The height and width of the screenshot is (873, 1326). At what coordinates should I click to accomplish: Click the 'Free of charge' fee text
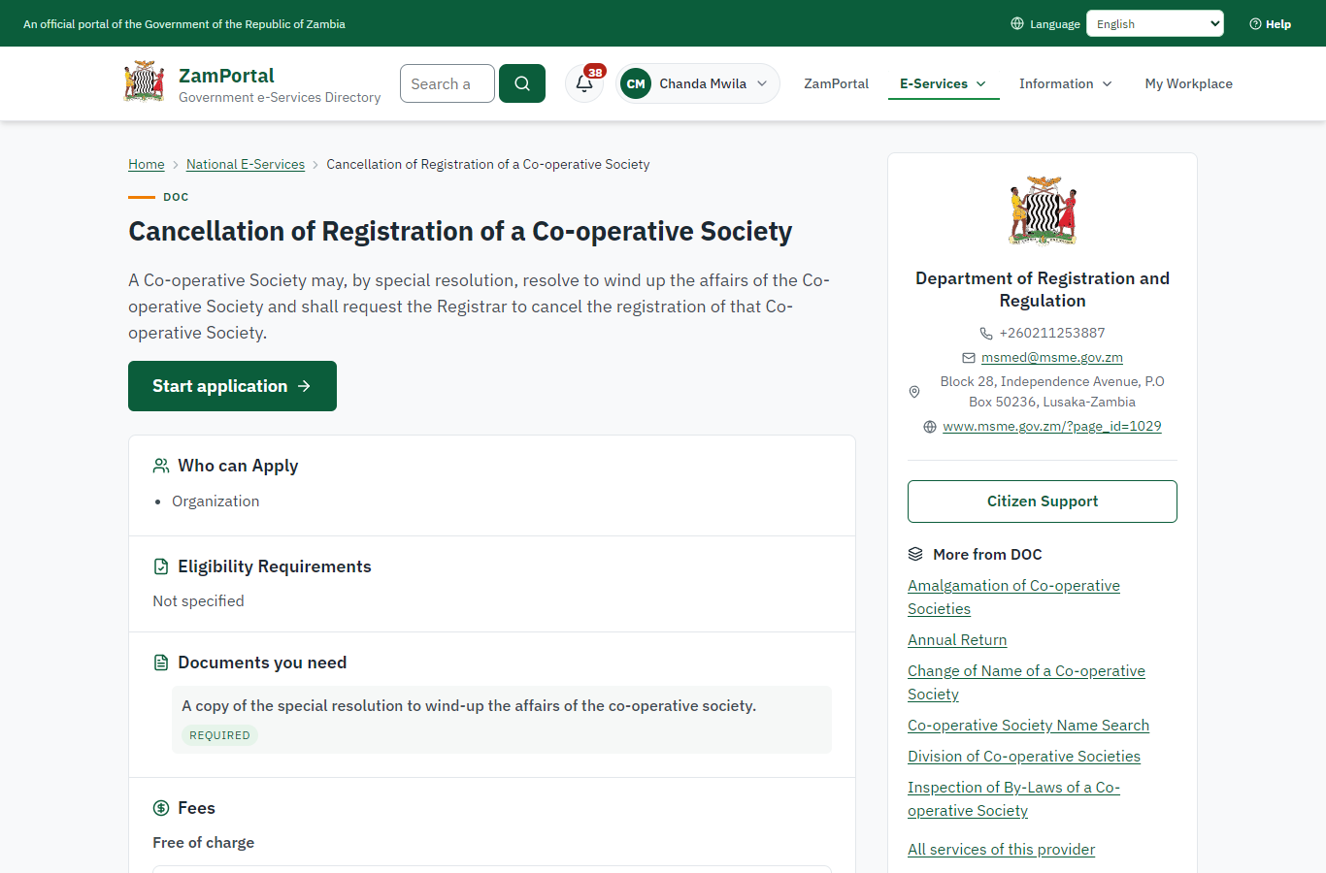(203, 843)
